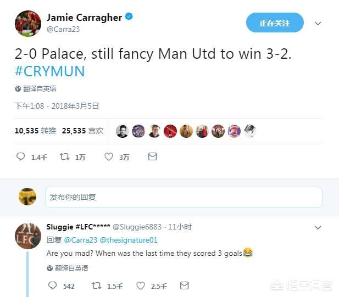Send main tweet via direct message envelope

[x=152, y=156]
